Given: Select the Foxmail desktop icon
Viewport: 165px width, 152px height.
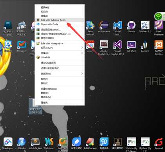Looking at the screenshot, I should pos(159,143).
